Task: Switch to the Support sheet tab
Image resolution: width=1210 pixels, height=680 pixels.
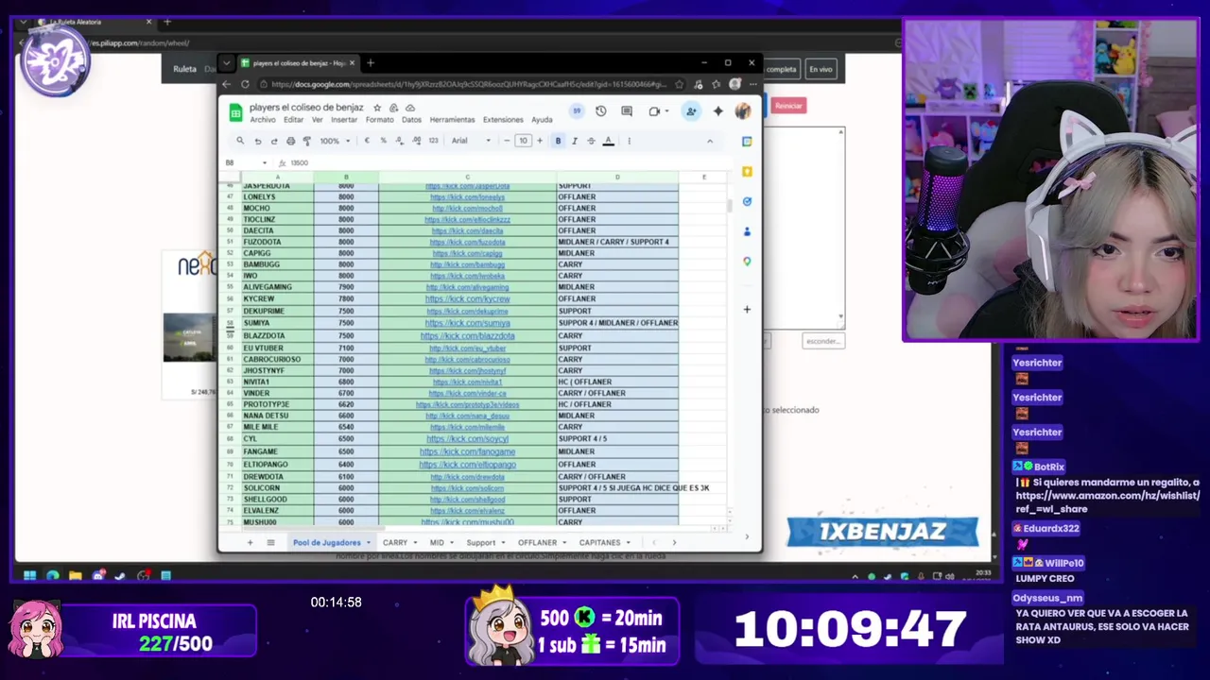Action: (480, 542)
